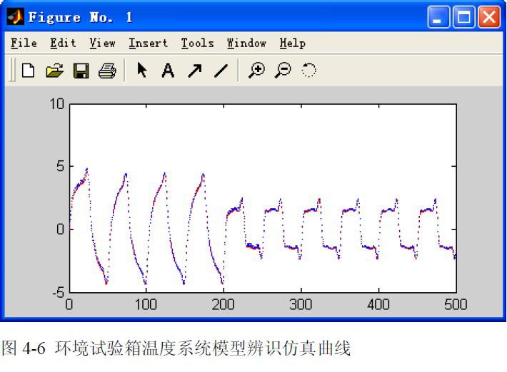Print the figure using the printer icon
Screen dimensions: 507x372
(x=107, y=71)
